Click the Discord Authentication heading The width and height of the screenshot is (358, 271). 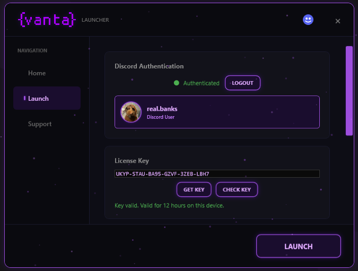pyautogui.click(x=149, y=66)
